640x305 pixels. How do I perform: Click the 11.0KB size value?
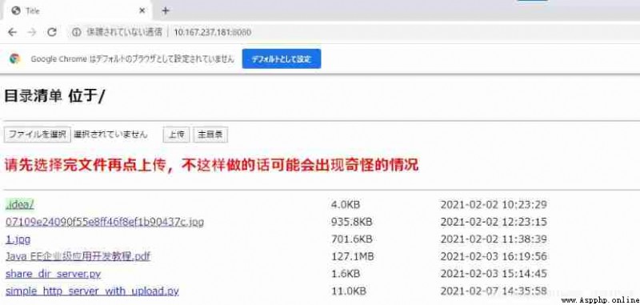349,291
